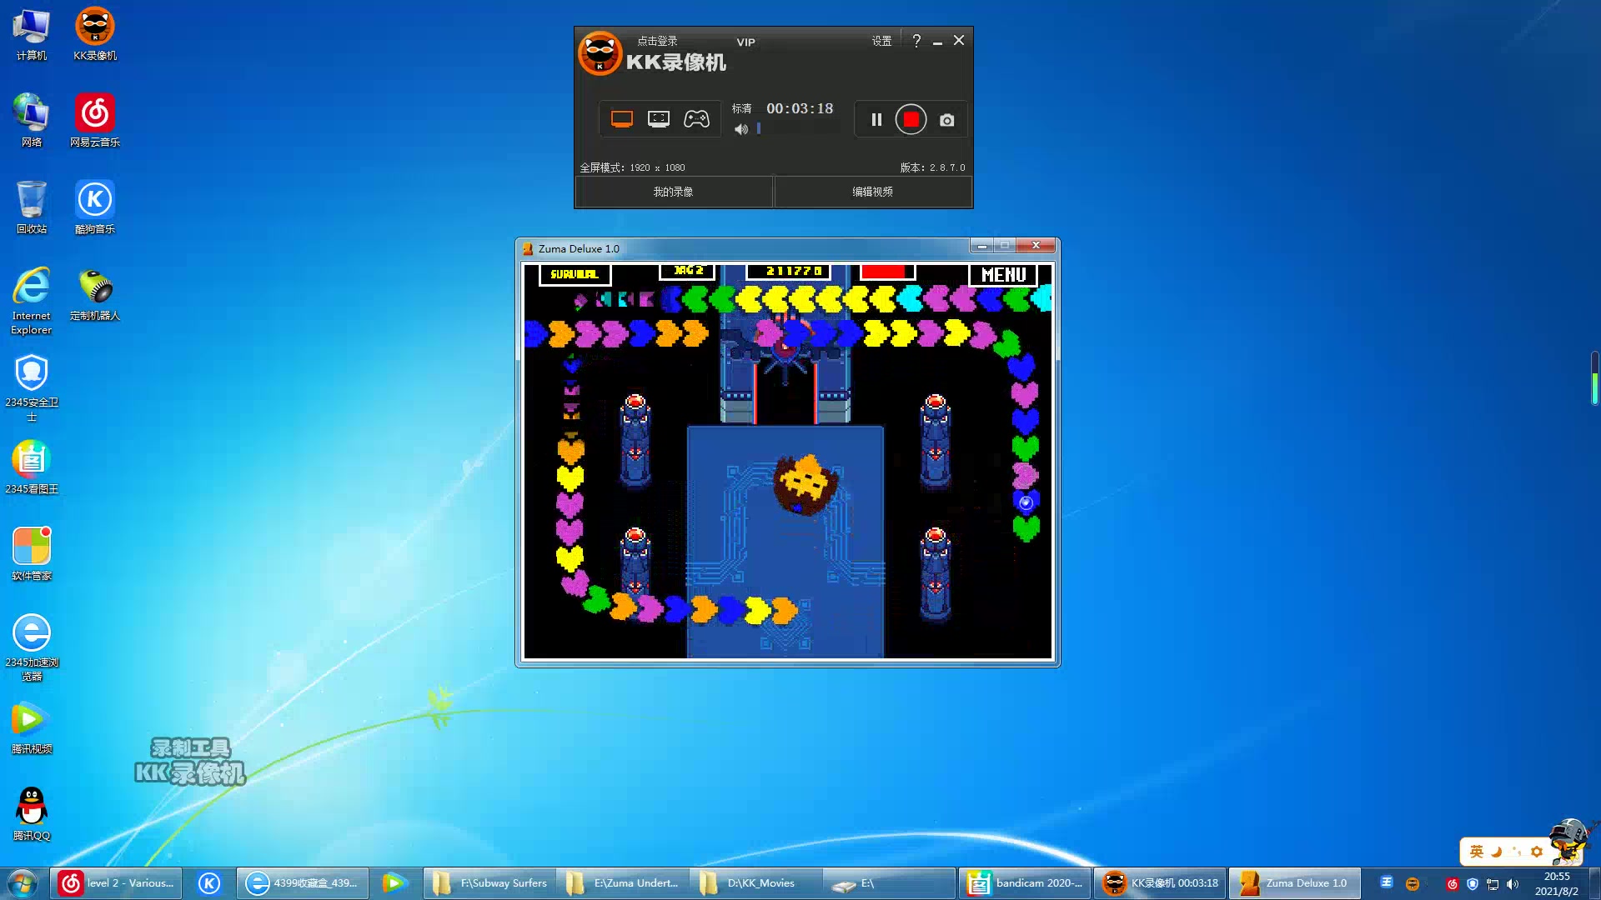Open the Zuma game MENU button
Image resolution: width=1601 pixels, height=900 pixels.
click(1002, 274)
